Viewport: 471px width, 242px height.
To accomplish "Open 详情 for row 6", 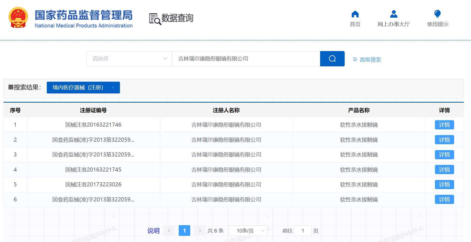I will tap(444, 199).
